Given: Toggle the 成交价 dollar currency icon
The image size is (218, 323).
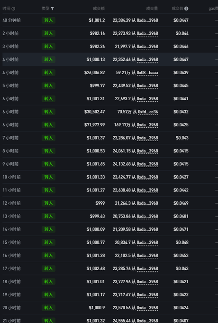Looking at the screenshot, I should point(186,9).
